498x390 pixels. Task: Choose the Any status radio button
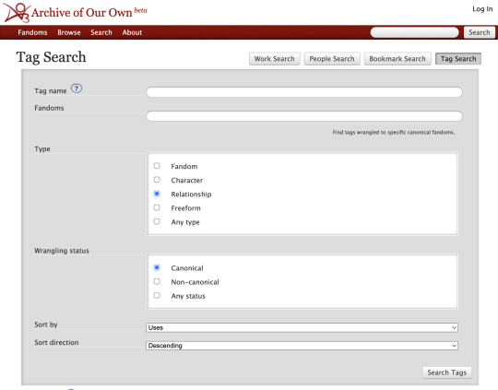pyautogui.click(x=157, y=296)
